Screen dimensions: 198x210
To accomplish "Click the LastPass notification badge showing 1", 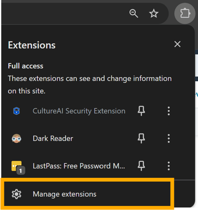I will [21, 170].
